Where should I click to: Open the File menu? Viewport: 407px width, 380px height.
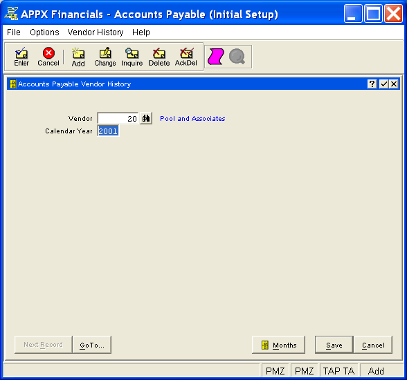[x=14, y=32]
